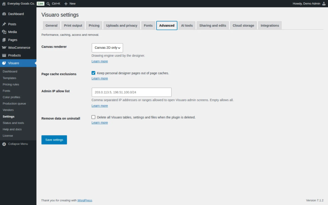Switch to the Print output tab
Viewport: 328px width, 205px height.
pyautogui.click(x=73, y=26)
